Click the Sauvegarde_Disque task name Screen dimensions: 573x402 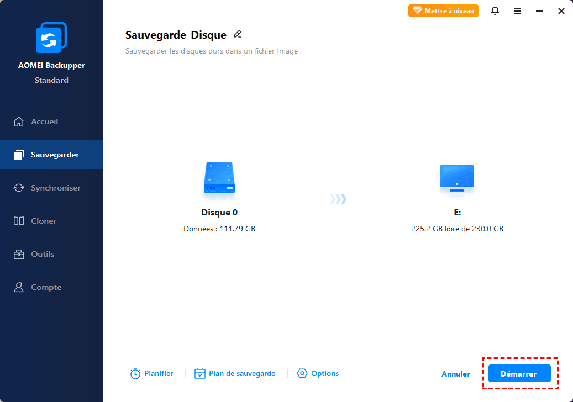point(176,35)
